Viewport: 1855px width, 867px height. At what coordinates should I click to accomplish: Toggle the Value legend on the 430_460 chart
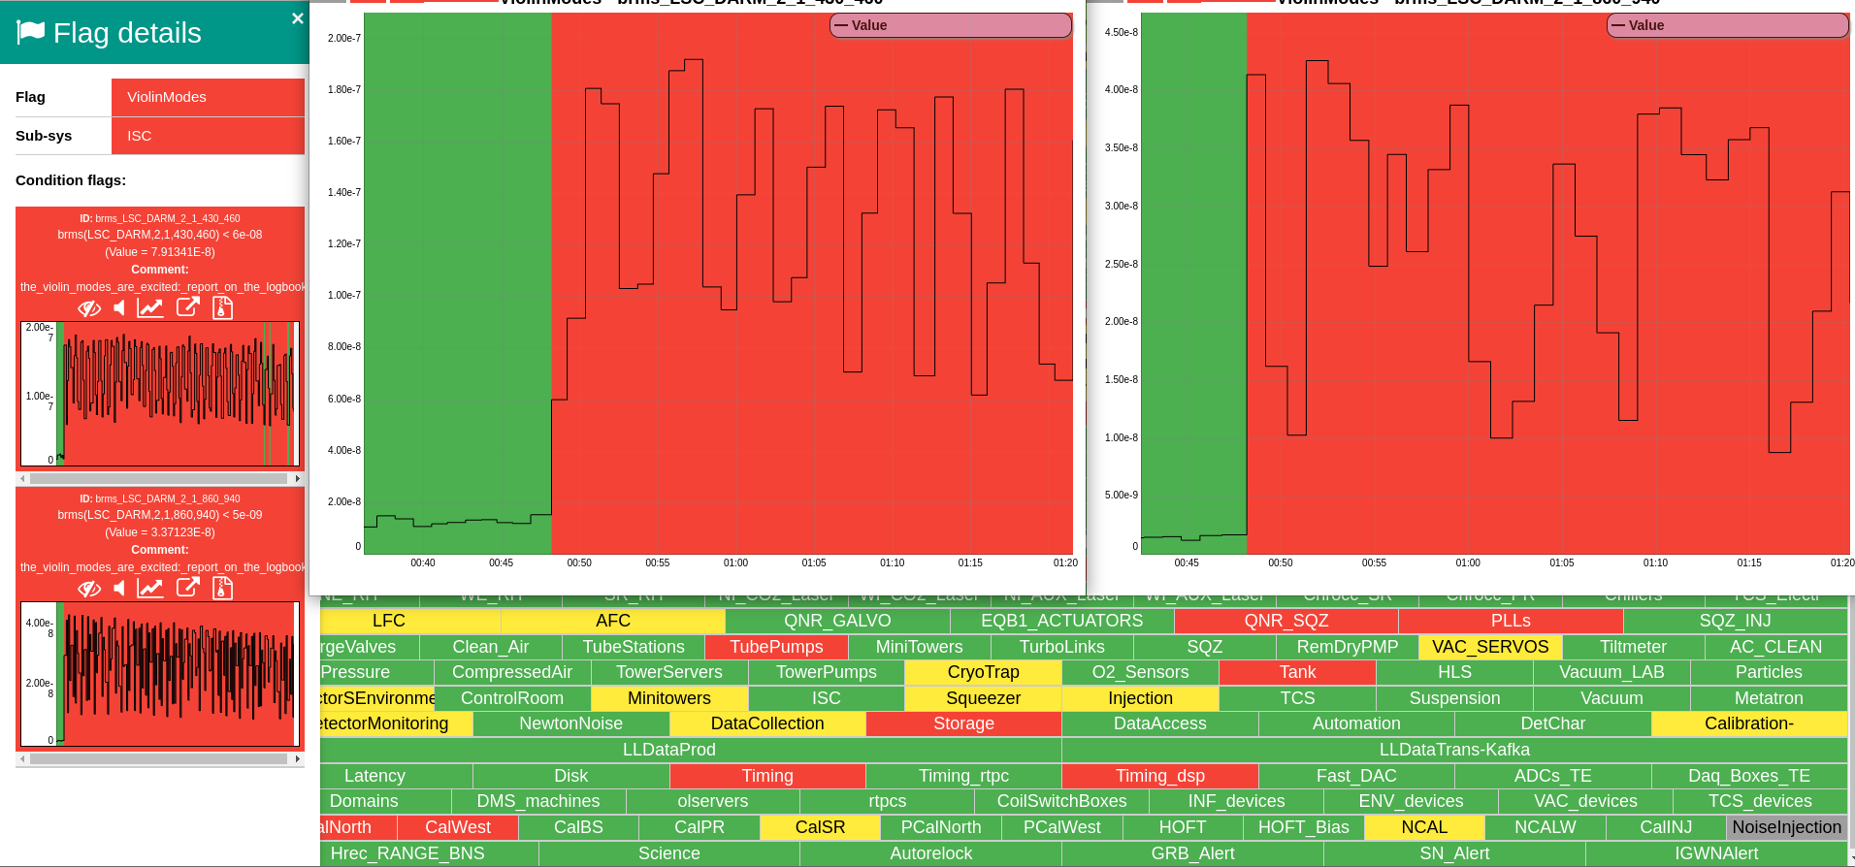(951, 25)
